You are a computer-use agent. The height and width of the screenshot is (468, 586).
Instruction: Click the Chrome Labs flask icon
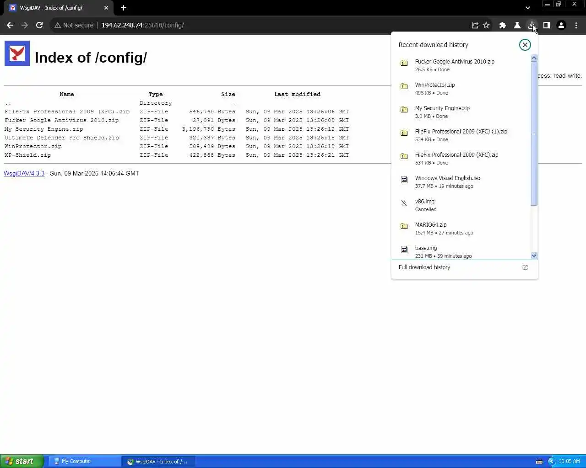point(517,25)
